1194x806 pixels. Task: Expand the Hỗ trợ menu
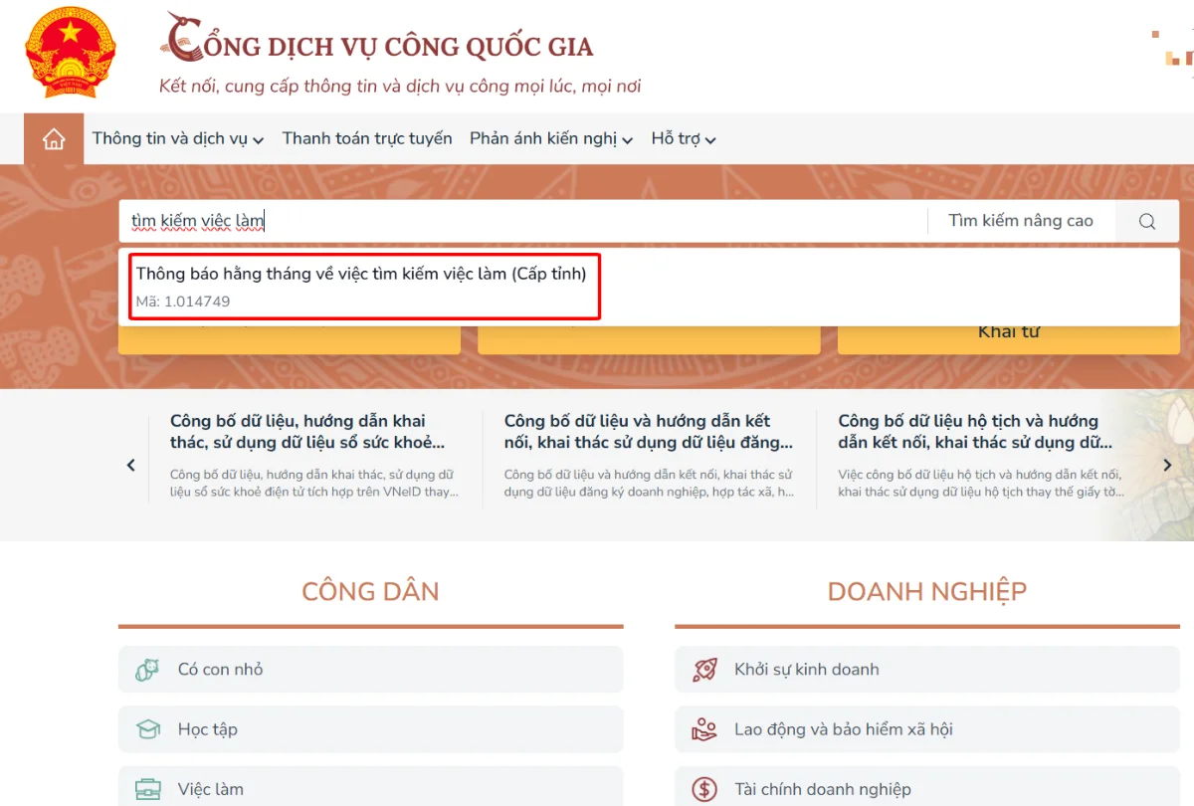pos(684,139)
